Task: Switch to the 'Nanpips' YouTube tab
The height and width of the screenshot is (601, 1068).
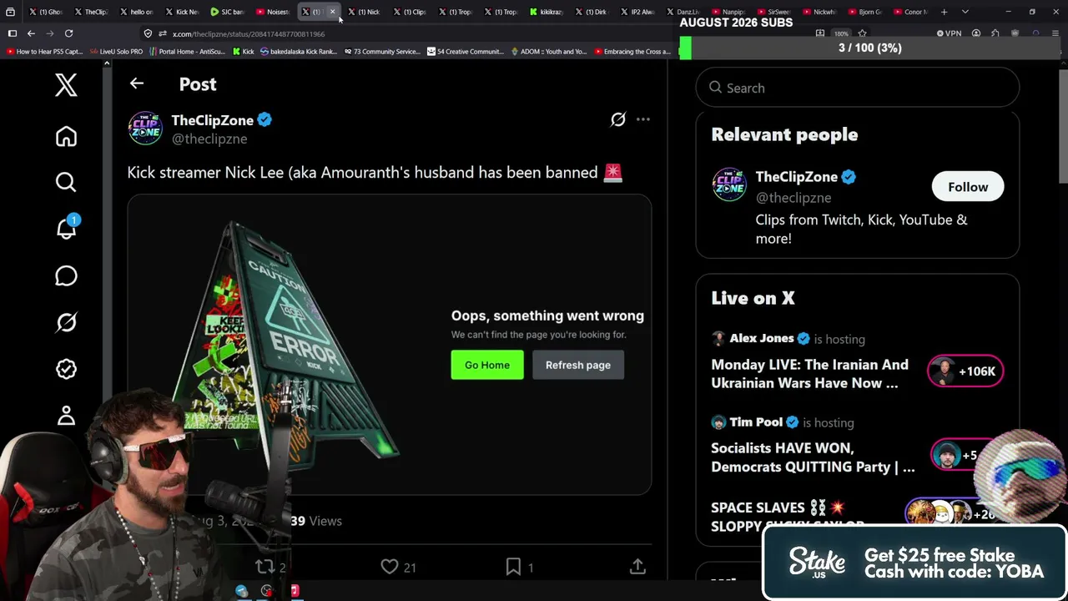Action: coord(728,12)
